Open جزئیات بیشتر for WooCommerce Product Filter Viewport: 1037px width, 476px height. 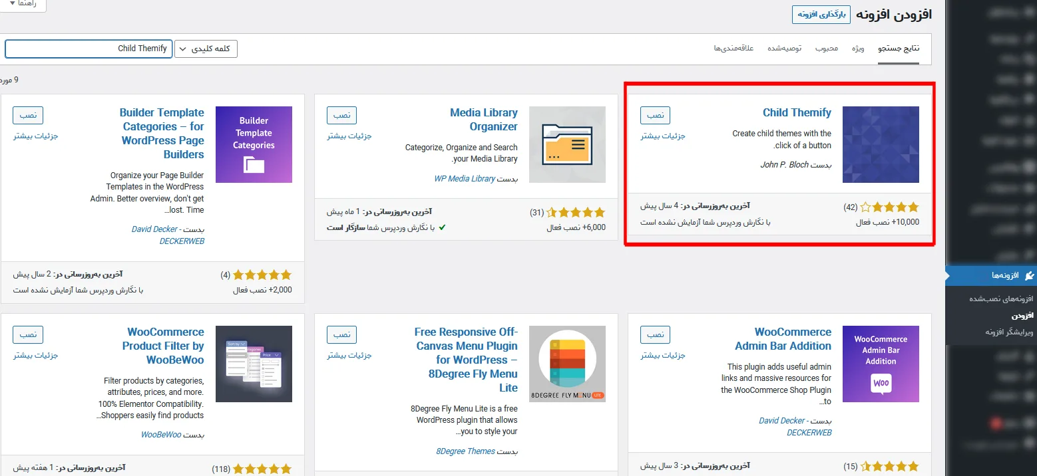tap(36, 356)
